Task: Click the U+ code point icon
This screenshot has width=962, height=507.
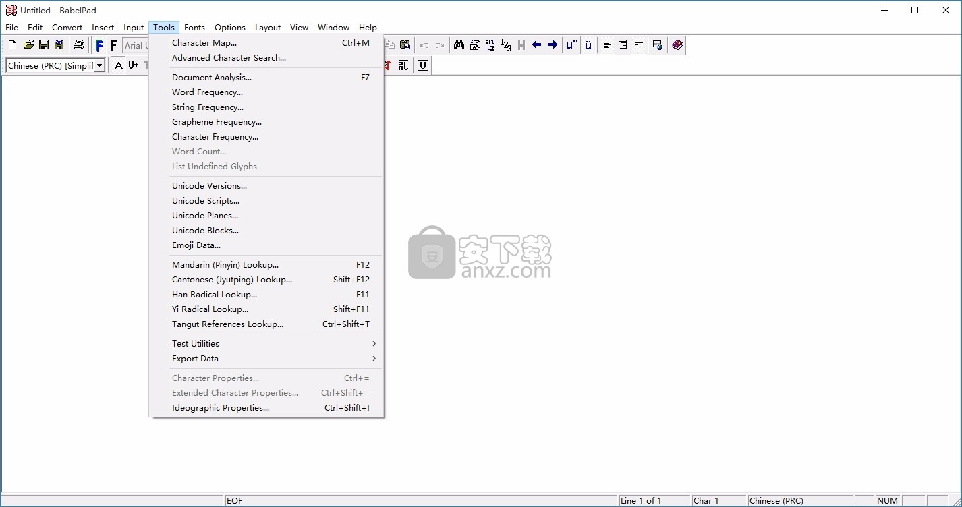Action: 134,65
